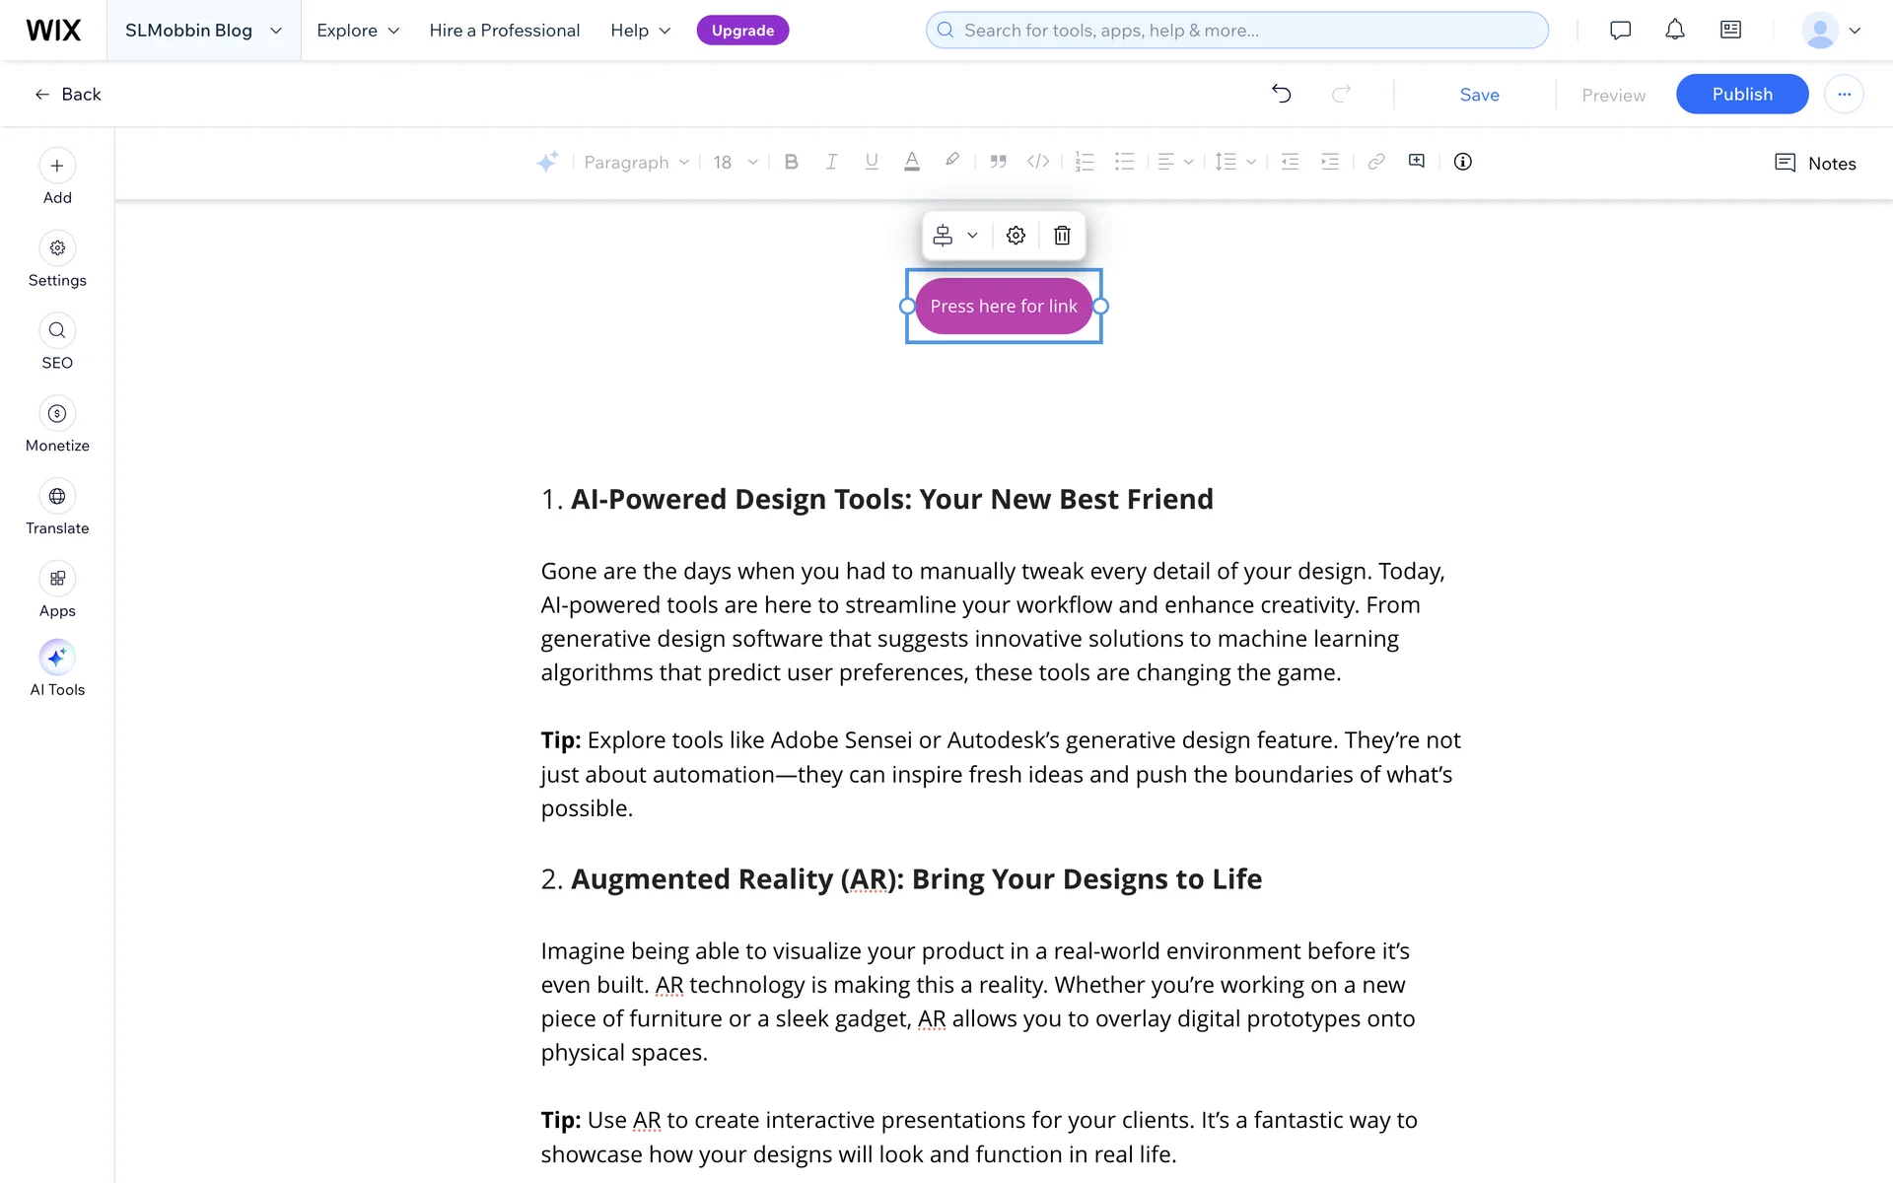Toggle underline text formatting

click(872, 162)
